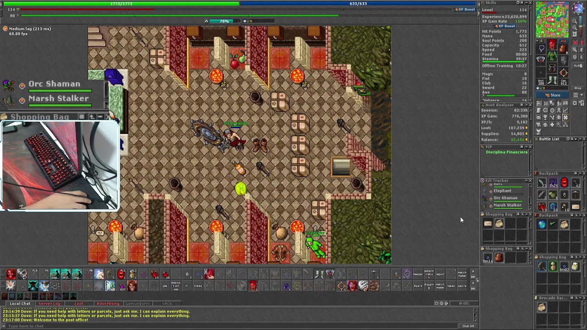The image size is (587, 330).
Task: Click the Chat Off button
Action: (x=468, y=326)
